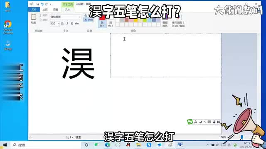
Task: Toggle Italic text formatting
Action: coord(67,24)
